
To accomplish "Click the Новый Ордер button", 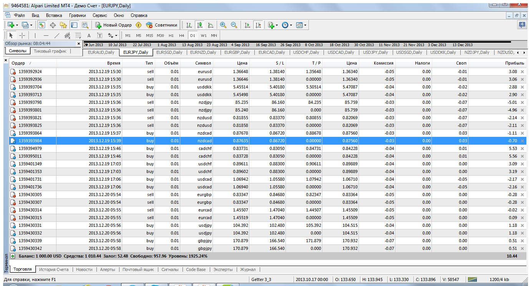I will 113,25.
